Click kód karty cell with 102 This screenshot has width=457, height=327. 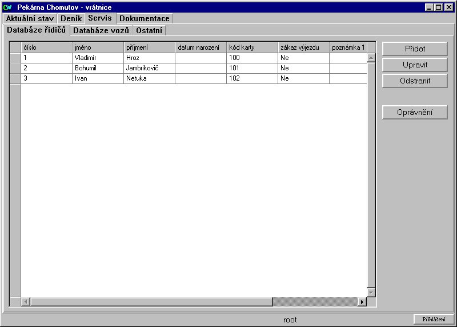(251, 78)
